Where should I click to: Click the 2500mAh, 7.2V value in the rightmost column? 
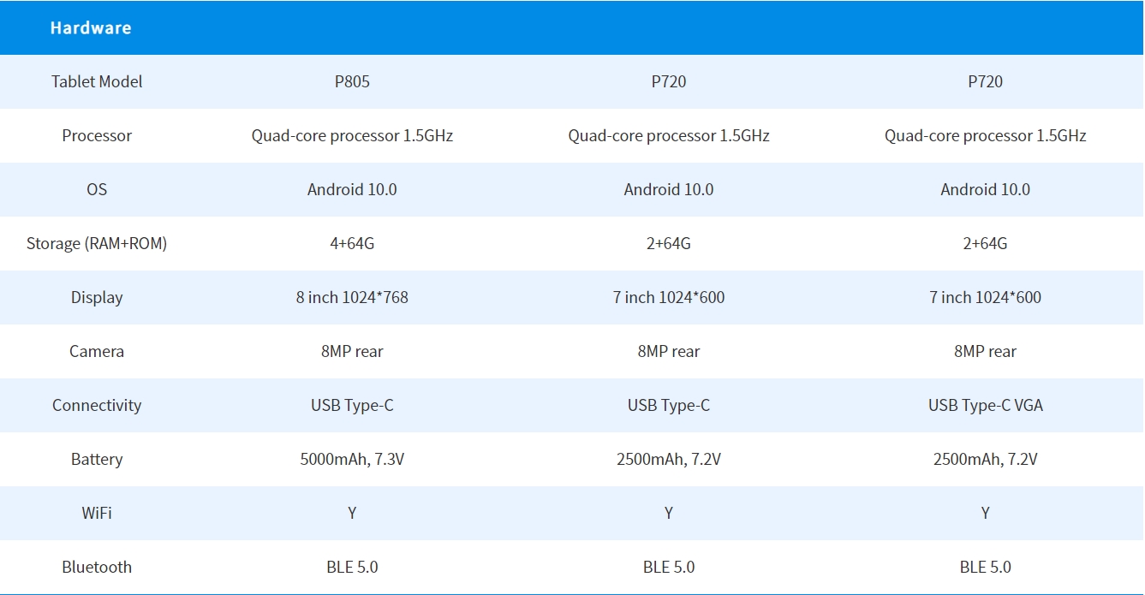click(x=986, y=459)
